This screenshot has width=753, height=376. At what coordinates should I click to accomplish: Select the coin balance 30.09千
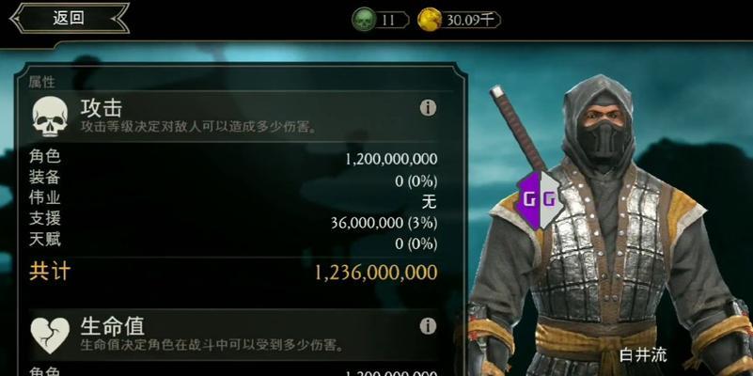click(x=471, y=20)
